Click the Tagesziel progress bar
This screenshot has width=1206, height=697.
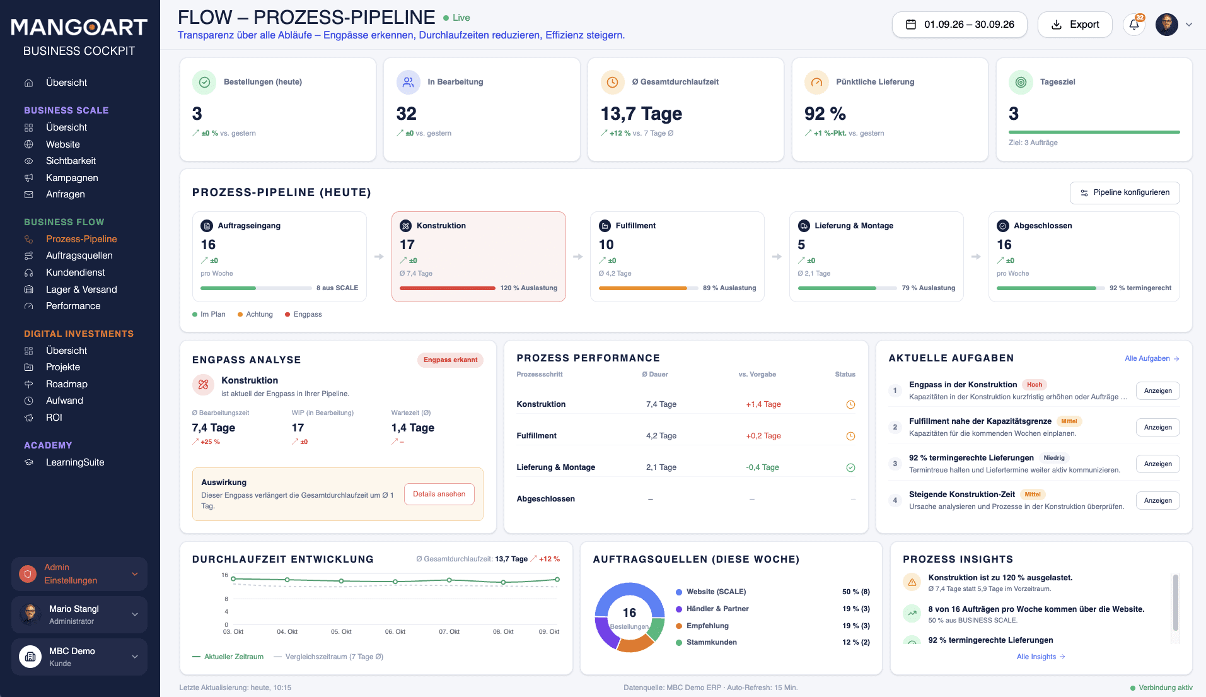(1094, 132)
